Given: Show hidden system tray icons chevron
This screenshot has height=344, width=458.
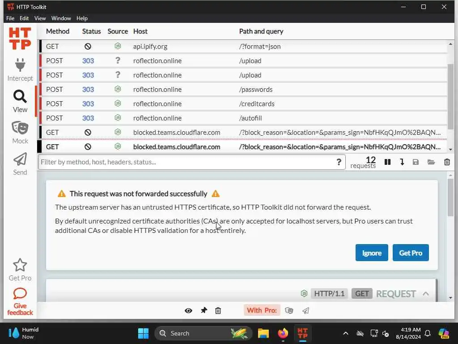Looking at the screenshot, I should click(x=346, y=333).
